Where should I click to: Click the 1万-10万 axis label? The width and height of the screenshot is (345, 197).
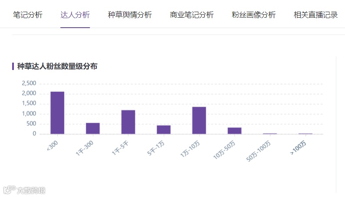point(190,149)
